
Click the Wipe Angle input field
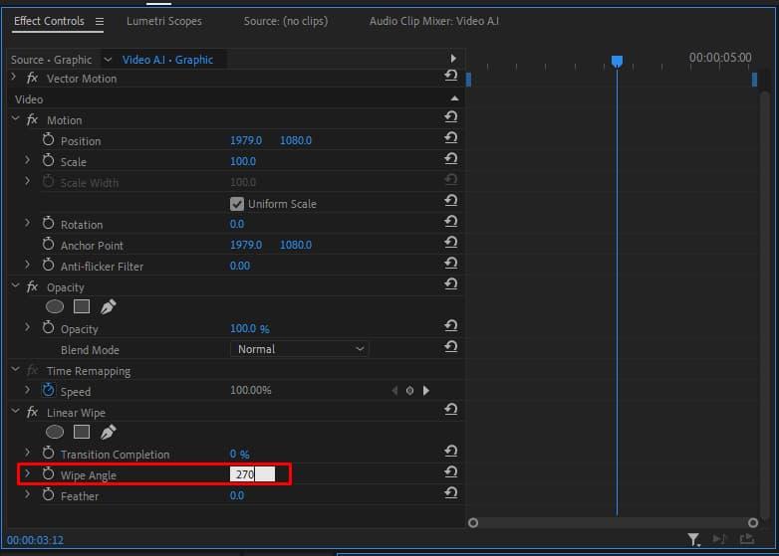tap(252, 474)
